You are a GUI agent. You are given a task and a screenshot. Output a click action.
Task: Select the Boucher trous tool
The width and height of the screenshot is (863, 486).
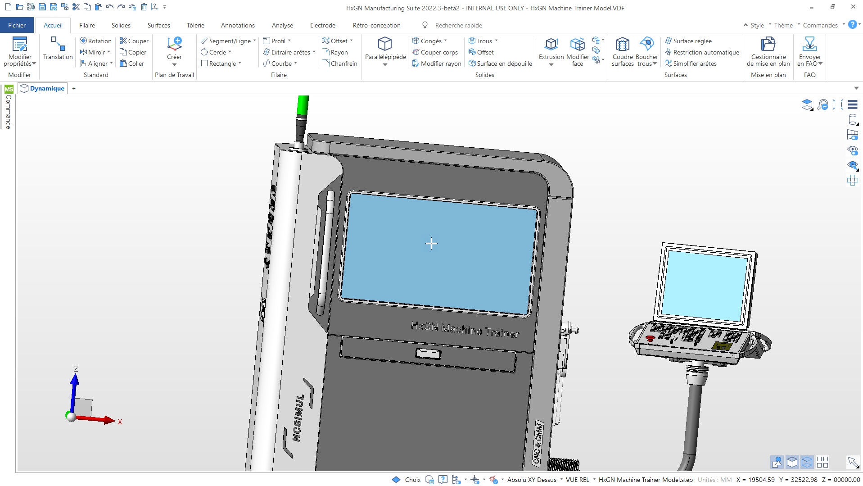click(647, 52)
